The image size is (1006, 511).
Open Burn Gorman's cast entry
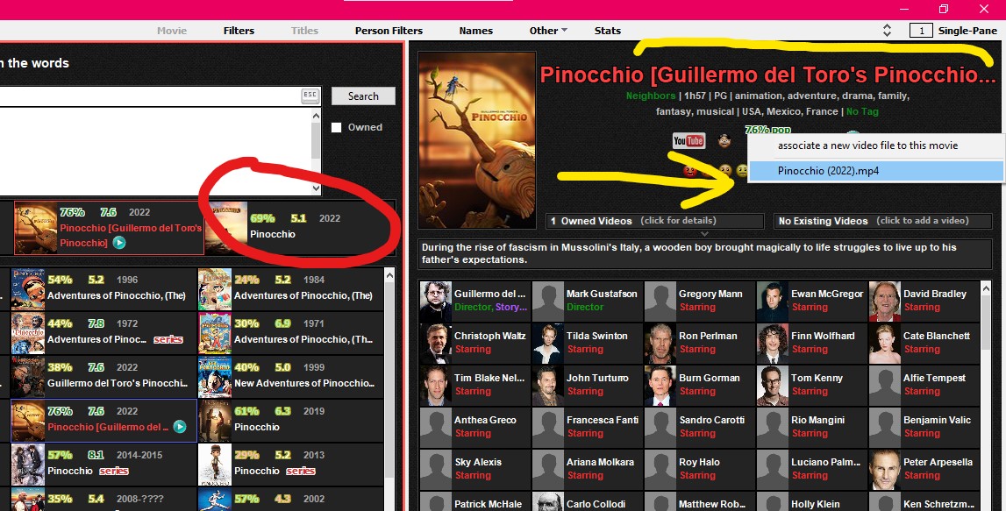(699, 385)
